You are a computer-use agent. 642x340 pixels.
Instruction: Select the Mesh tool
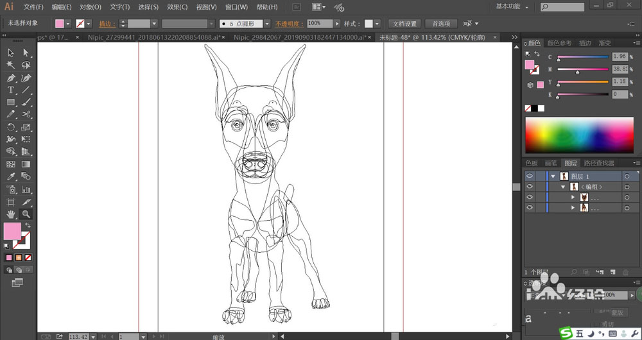11,164
